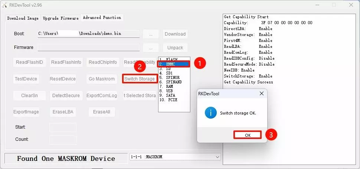Screen dimensions: 360x169
Task: Click the Switch Storage button
Action: [140, 79]
